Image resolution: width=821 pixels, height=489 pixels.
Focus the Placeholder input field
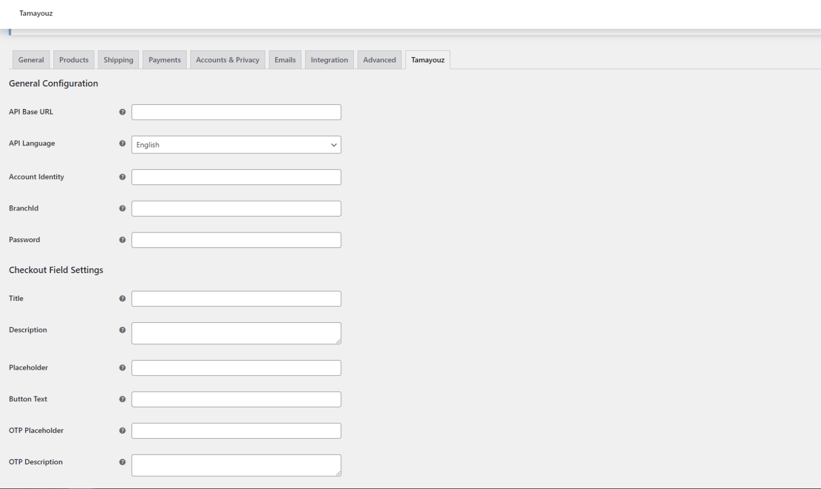pos(236,368)
